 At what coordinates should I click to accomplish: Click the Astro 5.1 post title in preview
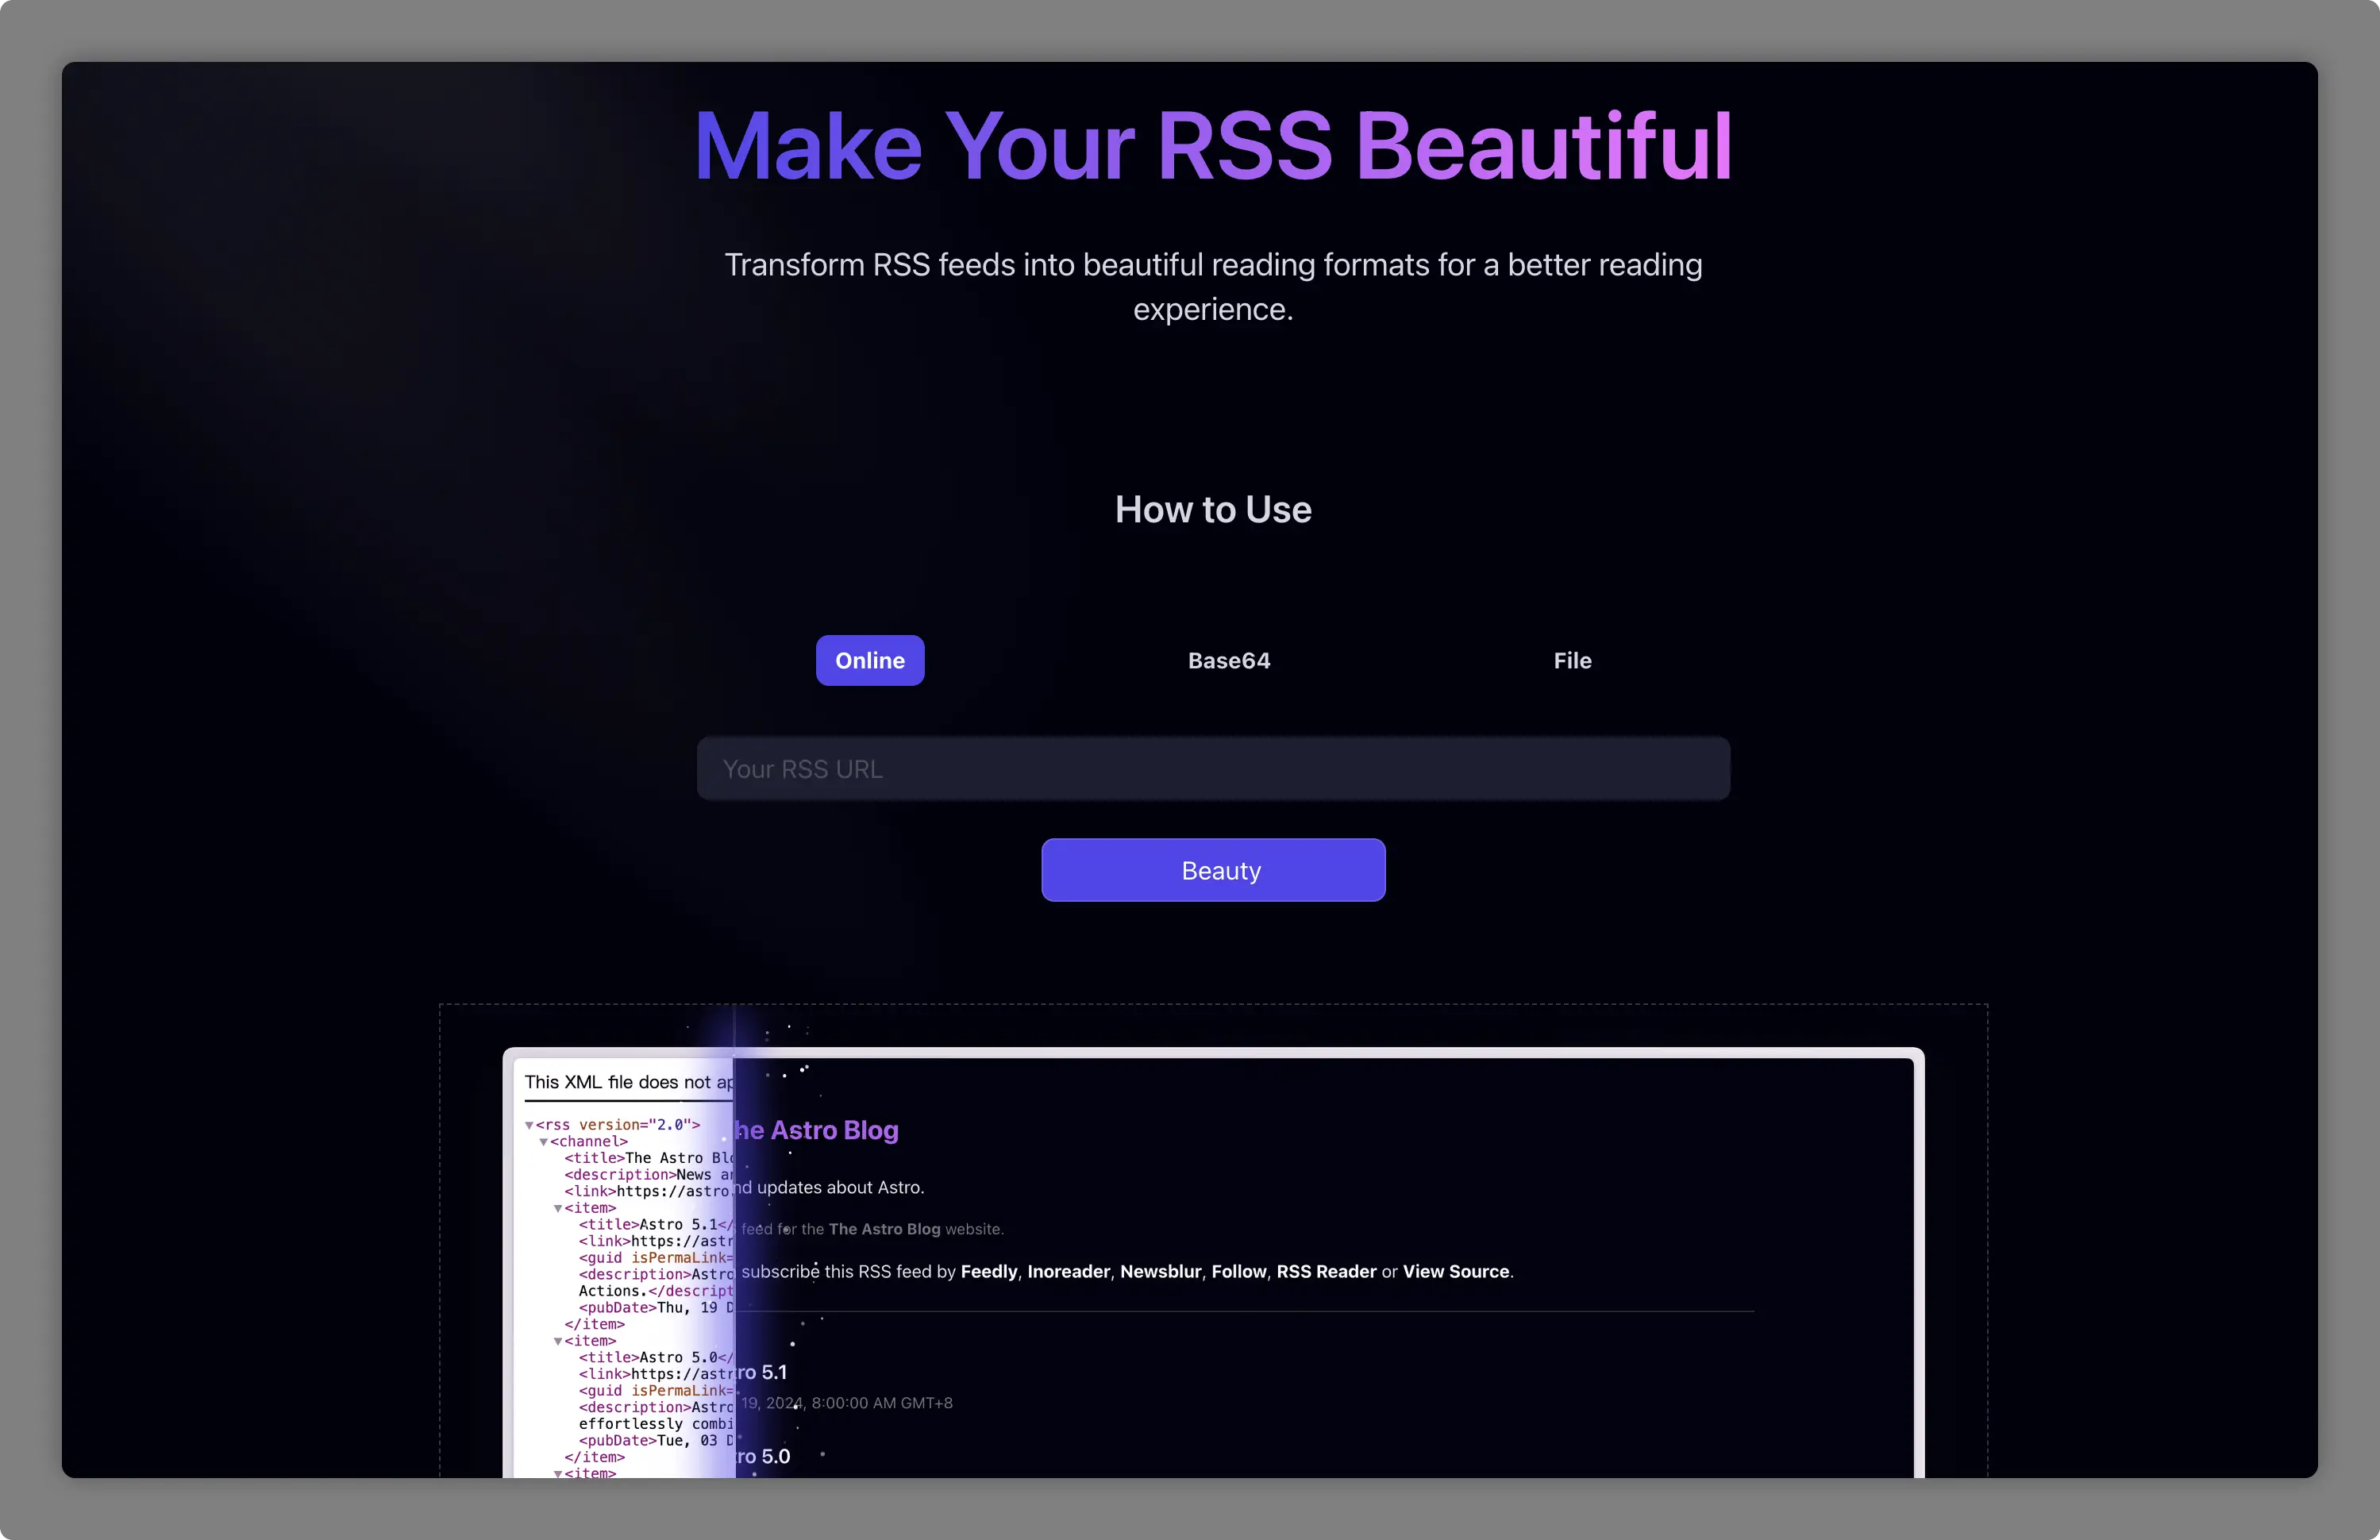761,1372
